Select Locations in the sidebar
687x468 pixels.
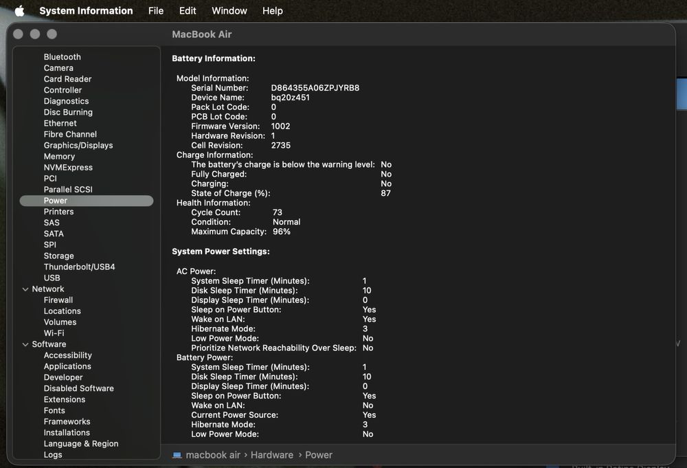[63, 311]
